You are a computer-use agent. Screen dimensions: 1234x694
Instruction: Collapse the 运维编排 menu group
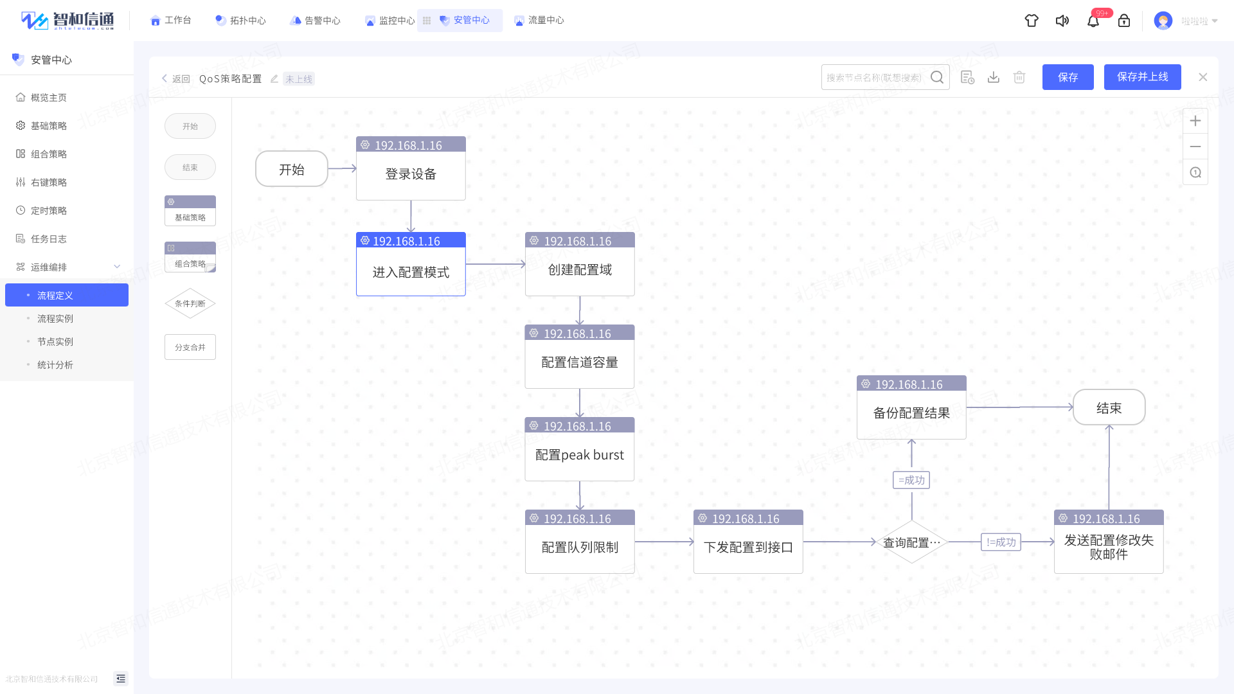(x=117, y=267)
